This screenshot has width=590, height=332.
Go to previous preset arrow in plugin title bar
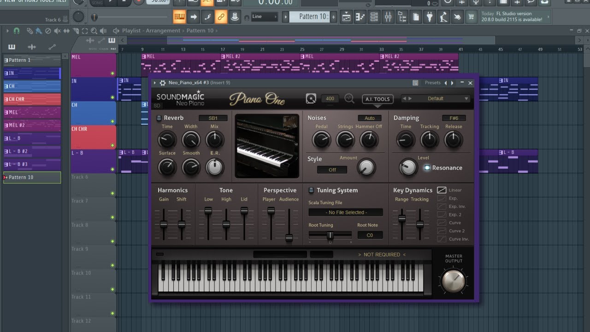(445, 83)
